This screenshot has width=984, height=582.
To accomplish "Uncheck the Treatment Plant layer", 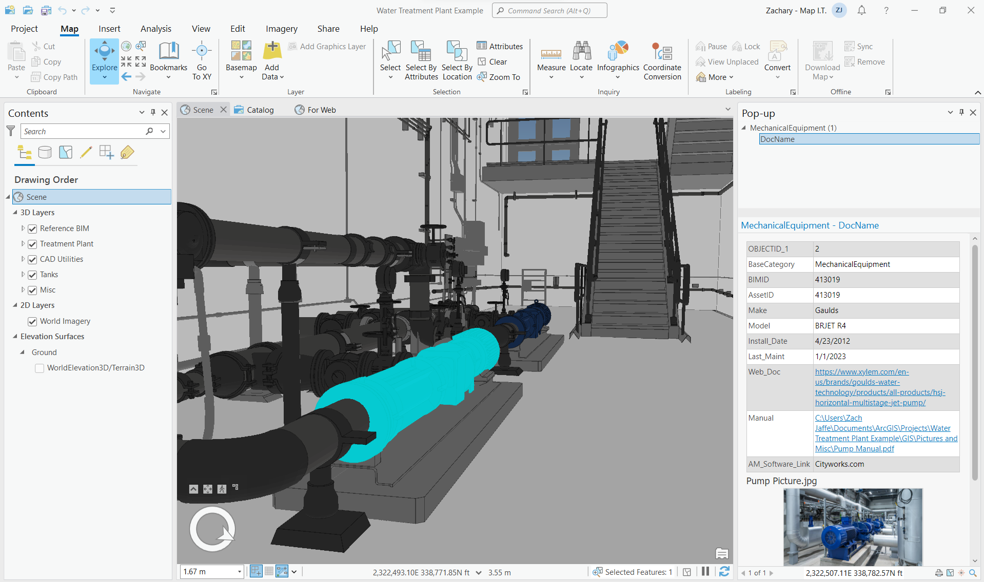I will [x=32, y=244].
